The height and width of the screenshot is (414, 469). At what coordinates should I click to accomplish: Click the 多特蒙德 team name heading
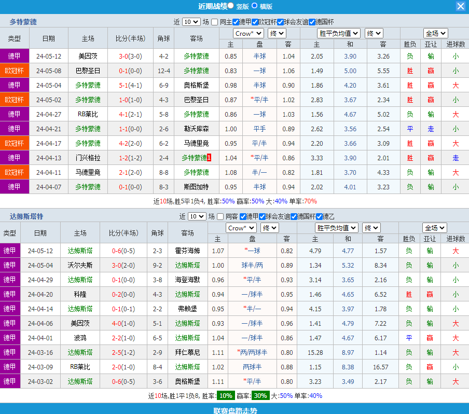point(23,22)
